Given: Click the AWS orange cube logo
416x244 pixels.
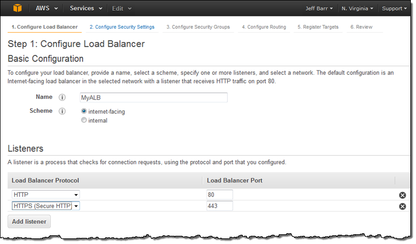Looking at the screenshot, I should point(18,8).
